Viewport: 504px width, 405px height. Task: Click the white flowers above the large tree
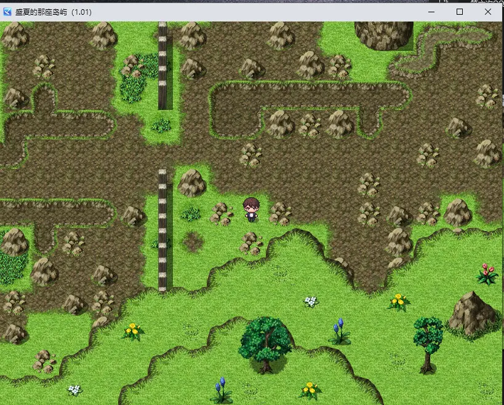311,301
